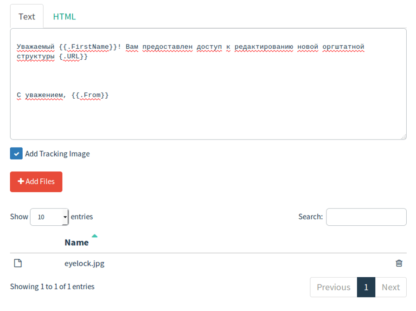
Task: Click the file icon beside eyelock.jpg
Action: (18, 263)
